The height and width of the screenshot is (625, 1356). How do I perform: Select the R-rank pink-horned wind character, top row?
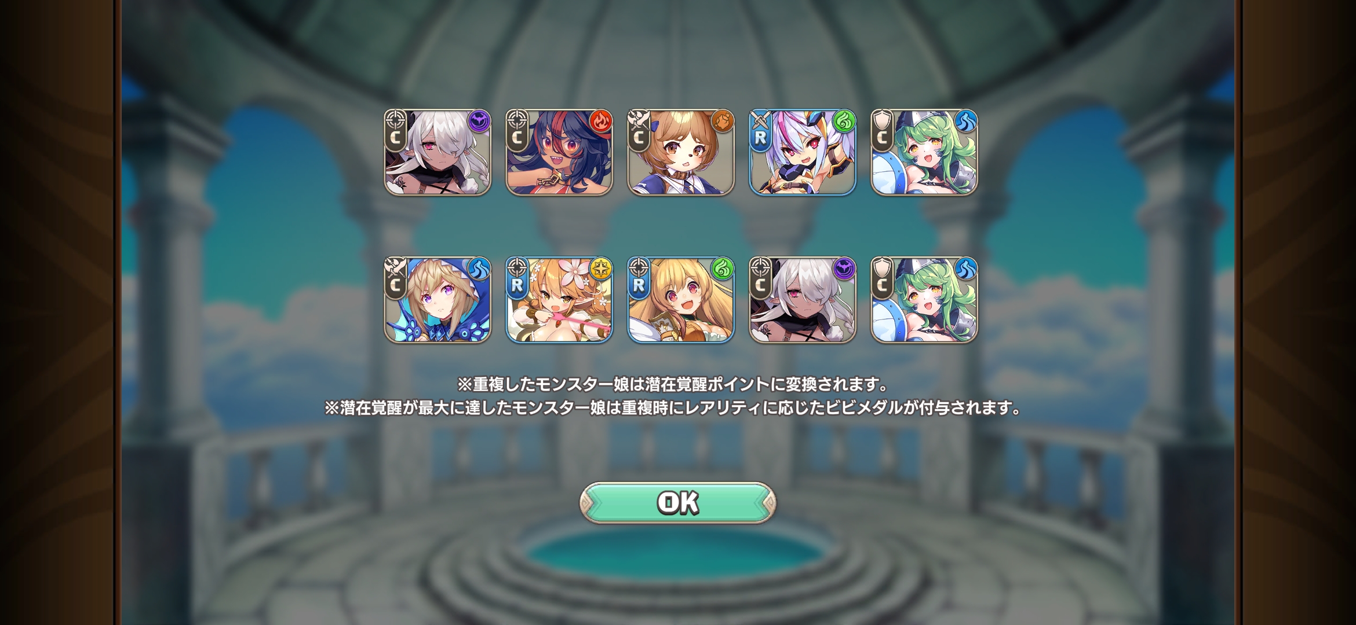tap(803, 152)
